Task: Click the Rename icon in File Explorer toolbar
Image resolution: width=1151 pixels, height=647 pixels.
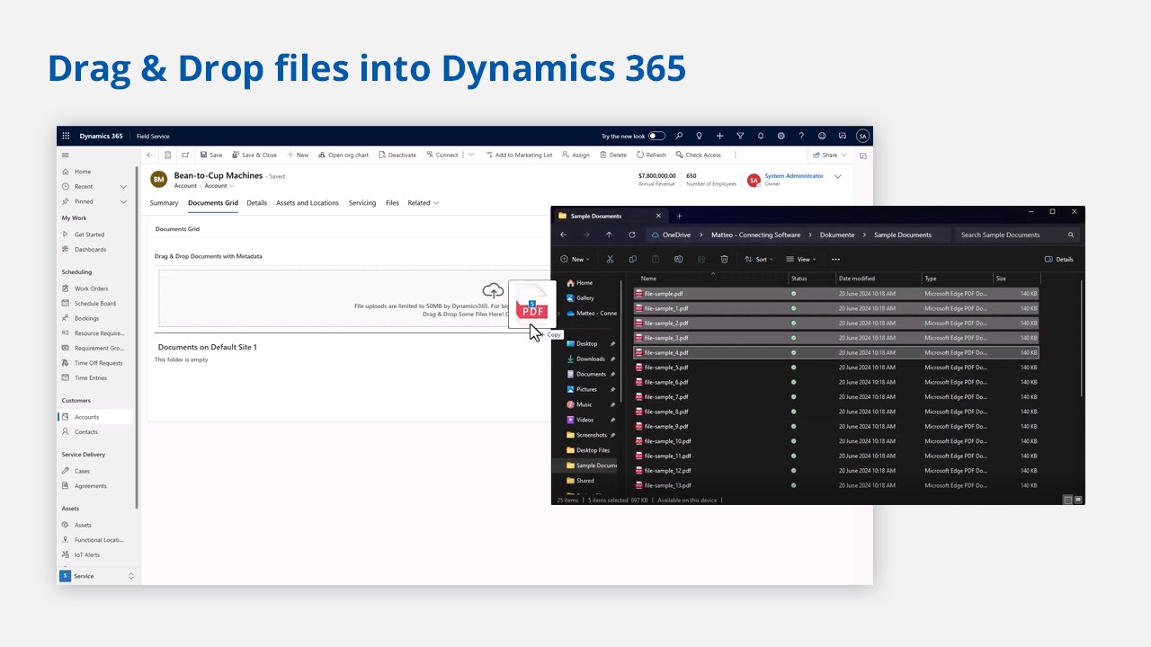Action: pyautogui.click(x=678, y=259)
